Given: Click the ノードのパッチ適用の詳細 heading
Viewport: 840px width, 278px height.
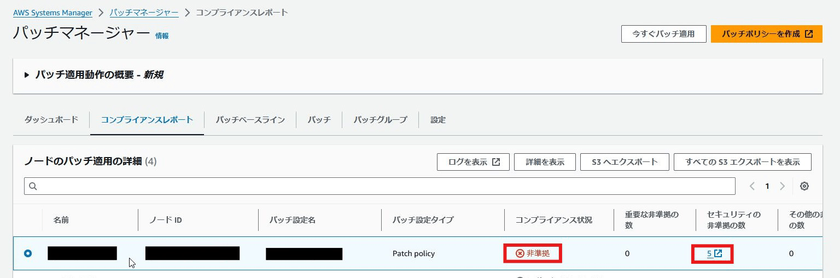Looking at the screenshot, I should tap(83, 161).
